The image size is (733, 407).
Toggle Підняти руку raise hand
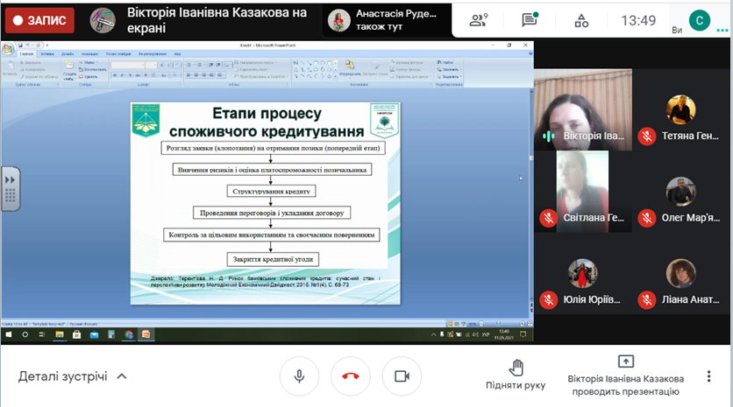(x=516, y=375)
